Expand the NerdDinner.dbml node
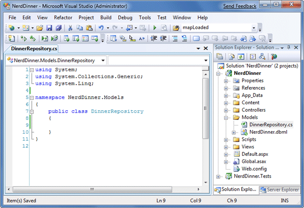Screen dimensions: 304x208 234,133
